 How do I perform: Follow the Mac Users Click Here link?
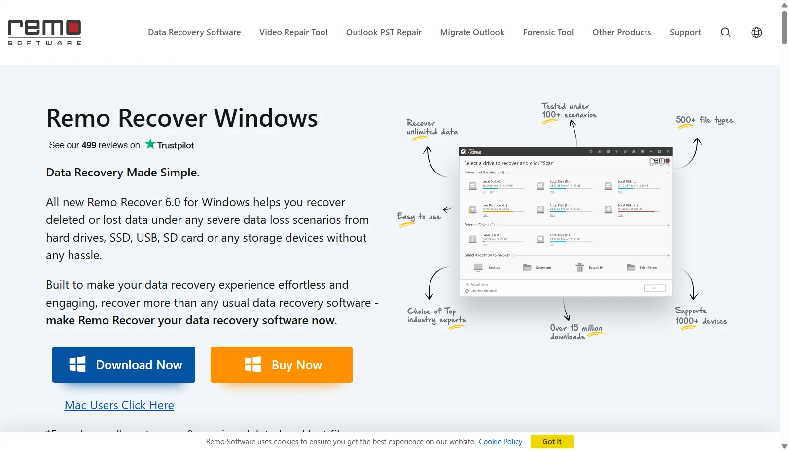[119, 405]
